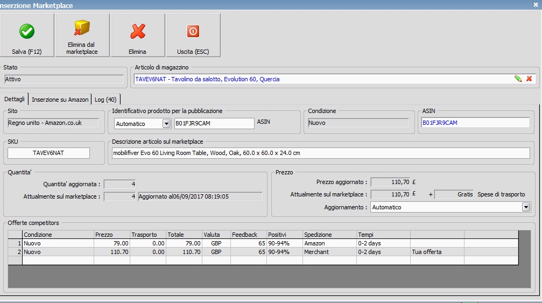Close the Inserzione Marketplace window
The width and height of the screenshot is (542, 303).
535,5
